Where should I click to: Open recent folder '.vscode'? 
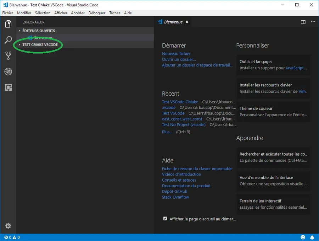click(x=169, y=108)
